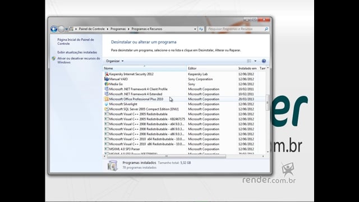Image resolution: width=359 pixels, height=202 pixels.
Task: Click the Control Panel icon in the address bar
Action: click(71, 29)
